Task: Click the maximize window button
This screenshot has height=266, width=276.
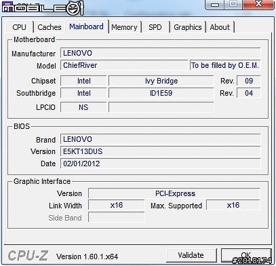Action: (233, 5)
